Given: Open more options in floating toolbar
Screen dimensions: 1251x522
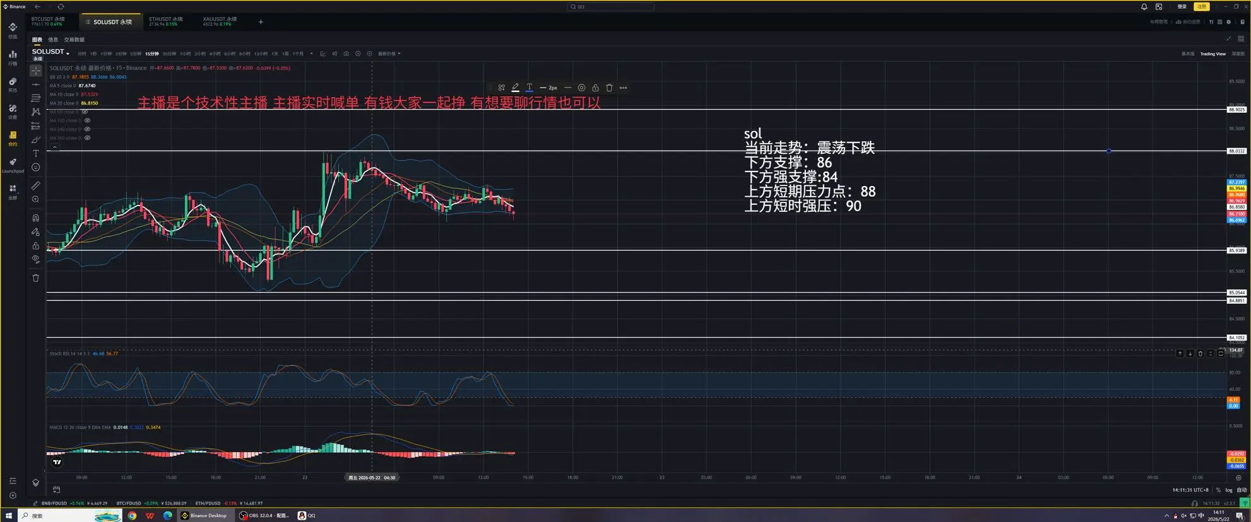Looking at the screenshot, I should pos(623,88).
